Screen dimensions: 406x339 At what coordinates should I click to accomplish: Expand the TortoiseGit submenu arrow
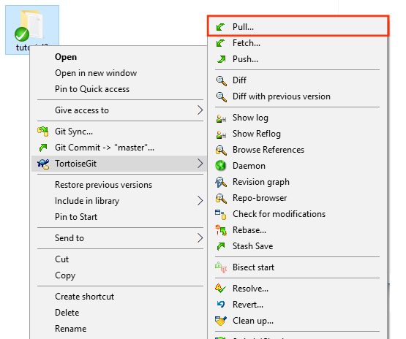200,164
